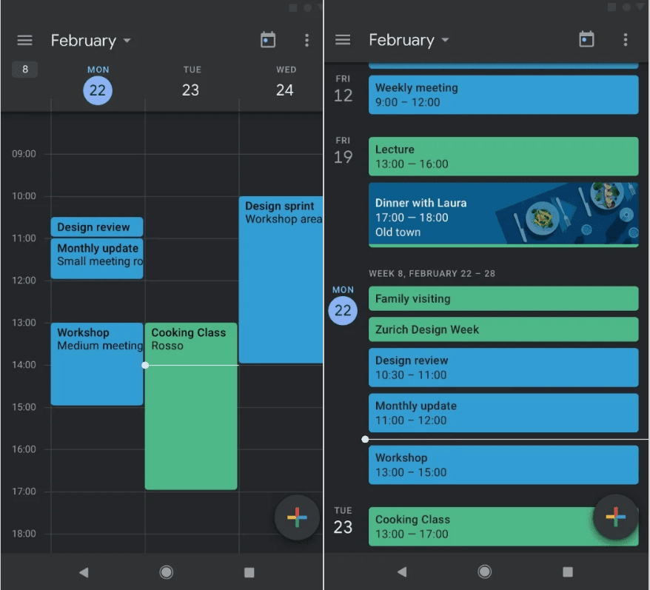The height and width of the screenshot is (590, 650).
Task: Open three-dot overflow menu in right view
Action: (626, 39)
